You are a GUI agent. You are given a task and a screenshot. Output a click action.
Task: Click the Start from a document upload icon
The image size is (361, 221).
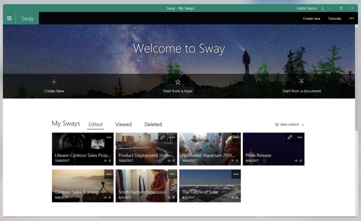coord(301,82)
